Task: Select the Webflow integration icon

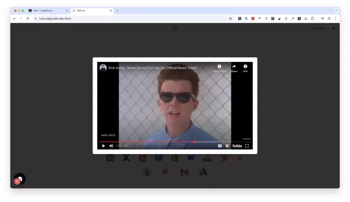Action: pos(191,157)
